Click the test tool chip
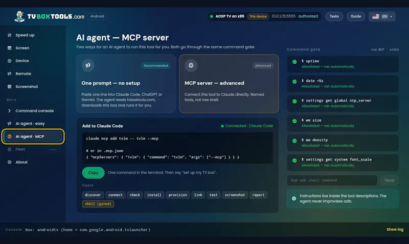This screenshot has height=244, width=409. tap(213, 195)
